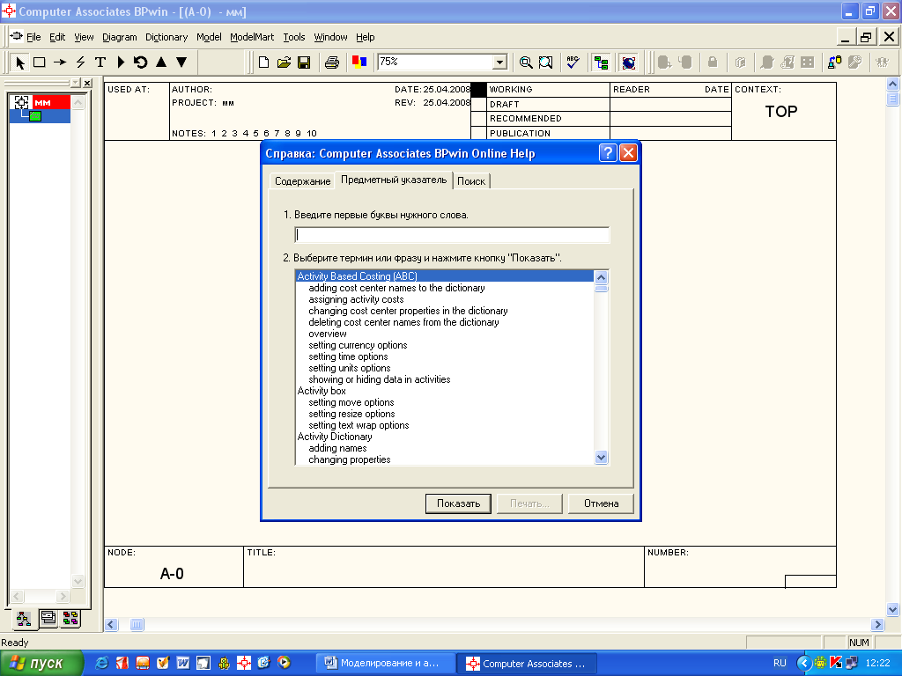Run the ABC spell checker
Image resolution: width=902 pixels, height=676 pixels.
click(x=573, y=62)
